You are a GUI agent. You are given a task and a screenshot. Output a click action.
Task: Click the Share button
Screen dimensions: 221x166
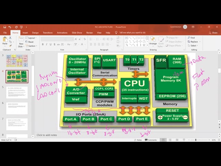213,33
